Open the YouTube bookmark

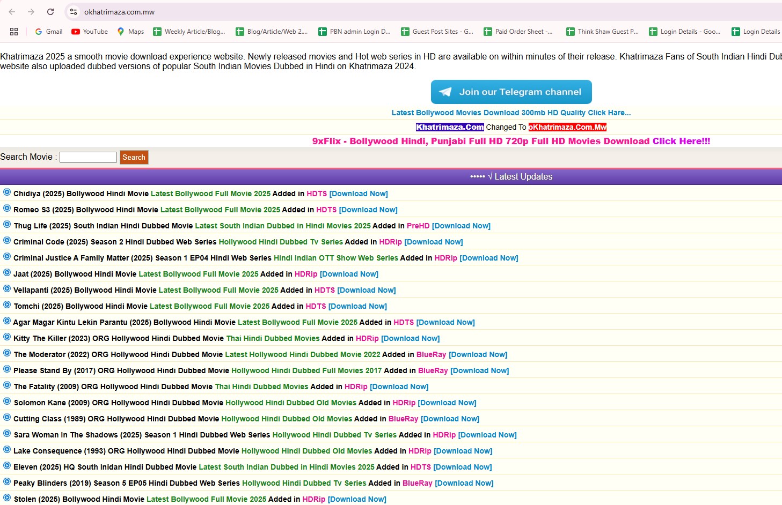[x=90, y=32]
